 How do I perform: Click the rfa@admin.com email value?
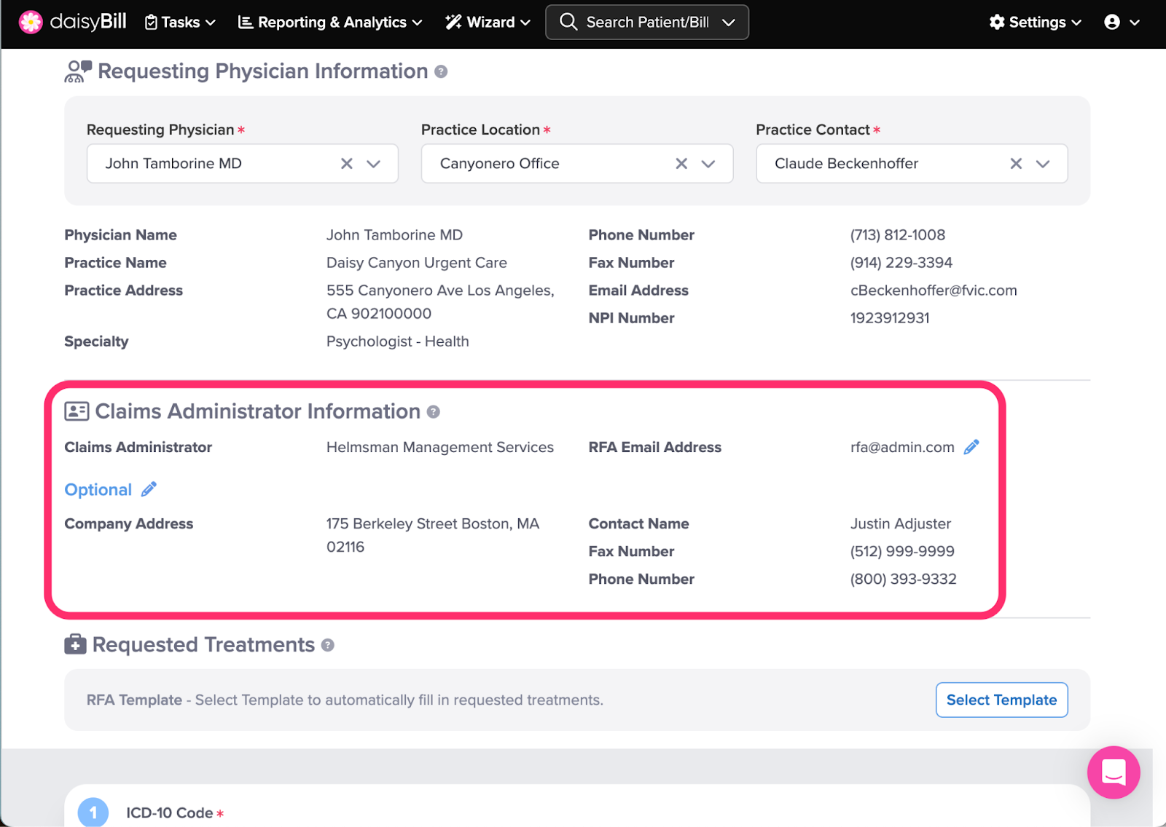pyautogui.click(x=902, y=447)
